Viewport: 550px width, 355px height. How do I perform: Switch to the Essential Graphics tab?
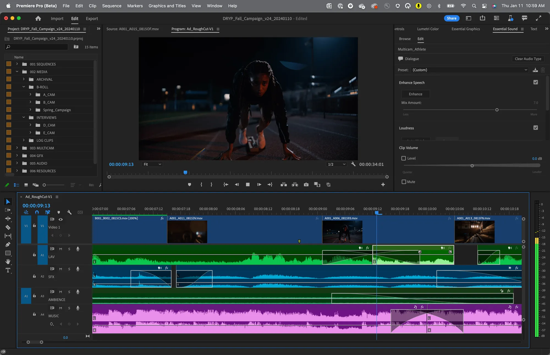(466, 28)
